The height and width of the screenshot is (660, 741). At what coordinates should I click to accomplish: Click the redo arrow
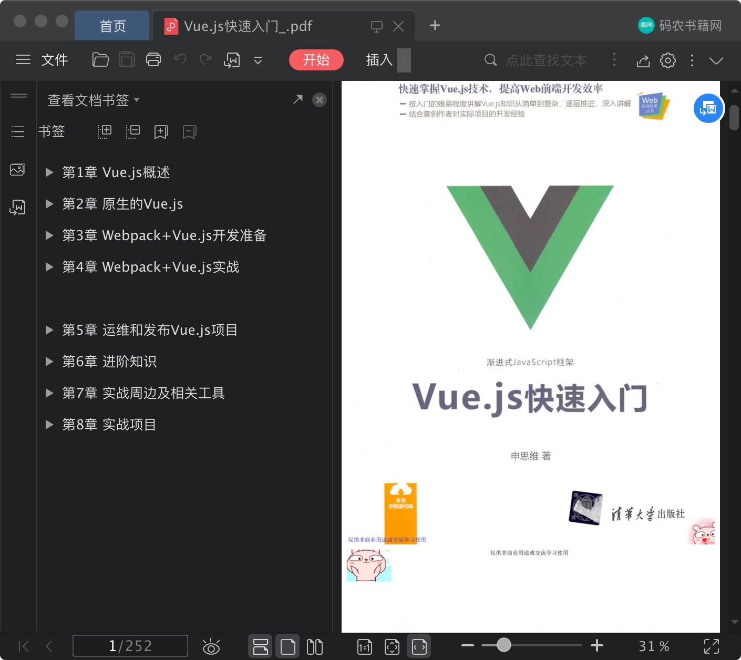[205, 60]
